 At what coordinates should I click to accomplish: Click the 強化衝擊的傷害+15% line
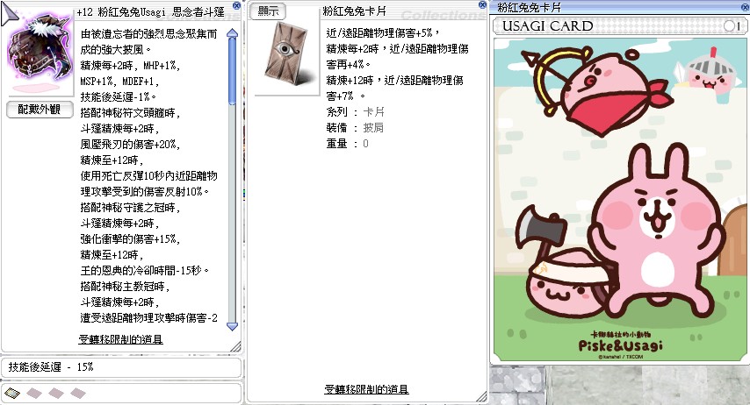pyautogui.click(x=130, y=238)
